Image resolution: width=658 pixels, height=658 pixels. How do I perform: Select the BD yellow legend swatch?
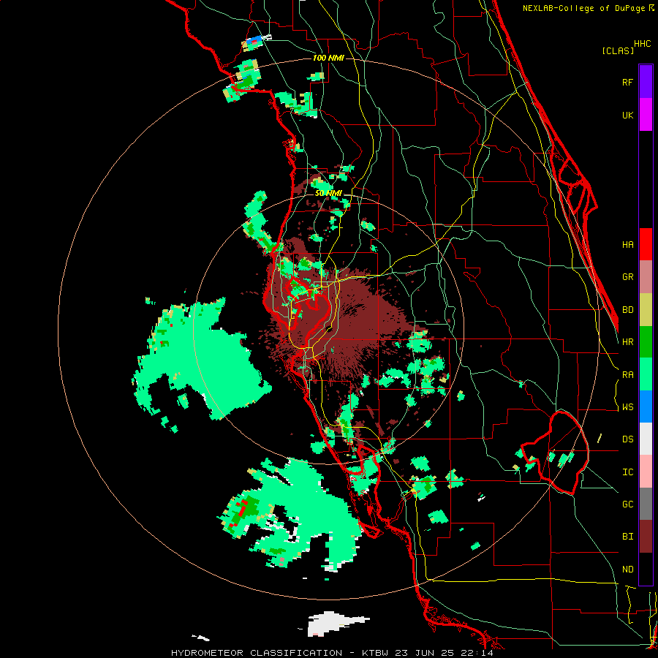(x=646, y=309)
